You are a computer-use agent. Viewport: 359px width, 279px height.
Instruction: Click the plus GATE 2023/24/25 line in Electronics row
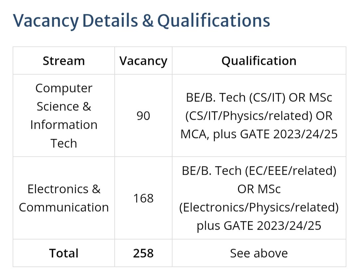[259, 226]
